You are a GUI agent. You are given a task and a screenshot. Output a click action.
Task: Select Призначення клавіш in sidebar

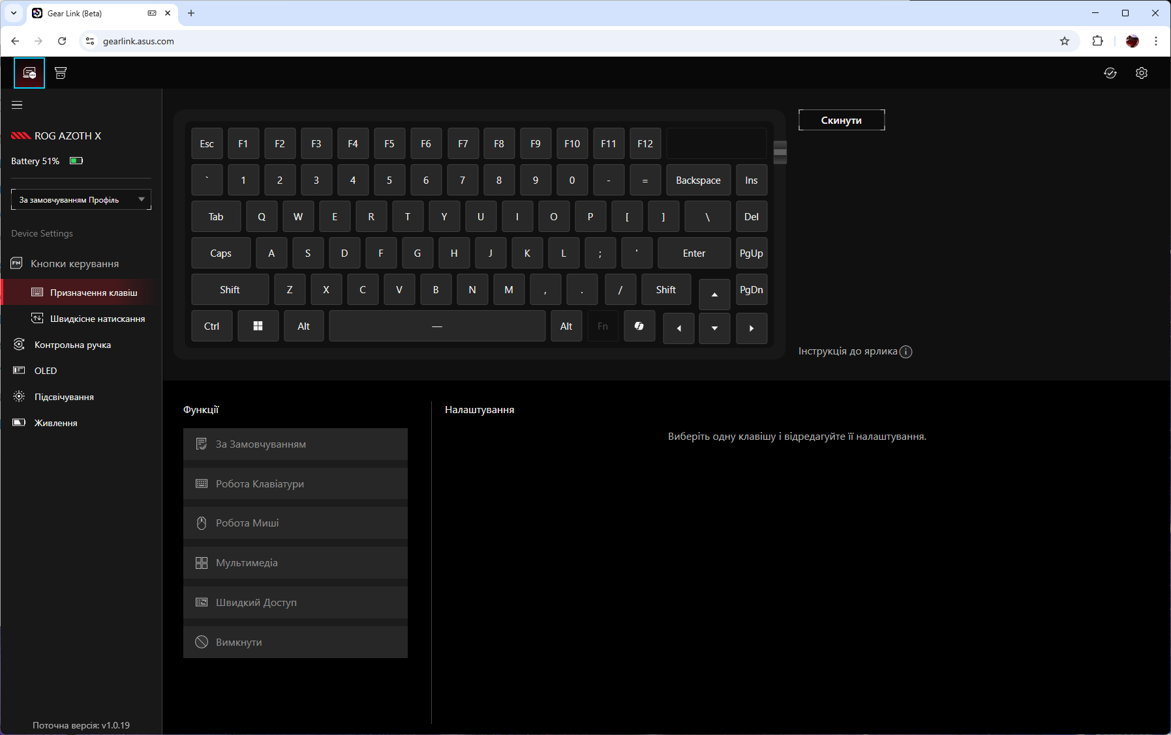[81, 293]
